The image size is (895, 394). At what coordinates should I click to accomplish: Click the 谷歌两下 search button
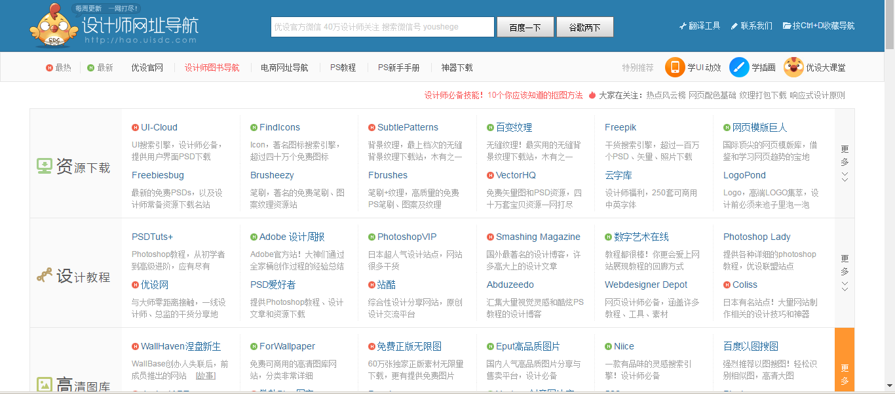click(x=584, y=27)
